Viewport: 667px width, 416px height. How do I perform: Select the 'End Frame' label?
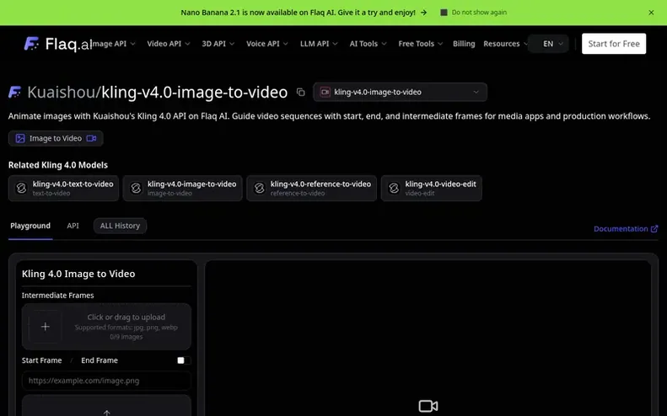tap(100, 360)
